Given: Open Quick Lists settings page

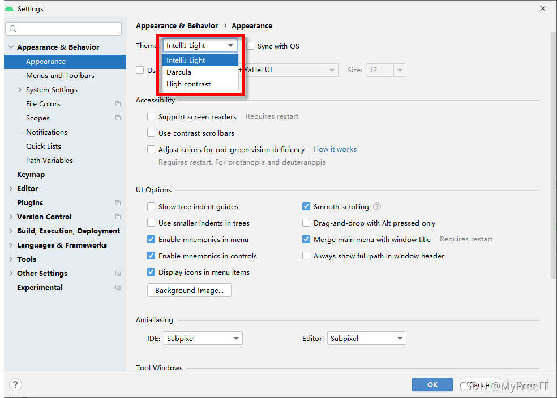Looking at the screenshot, I should pos(44,146).
